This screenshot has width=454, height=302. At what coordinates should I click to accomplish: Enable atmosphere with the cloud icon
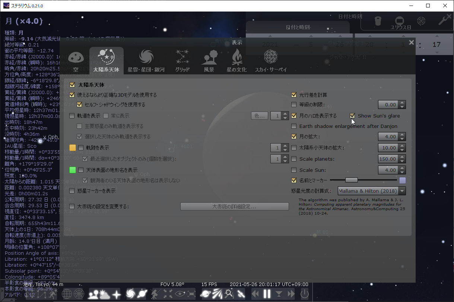[x=105, y=294]
